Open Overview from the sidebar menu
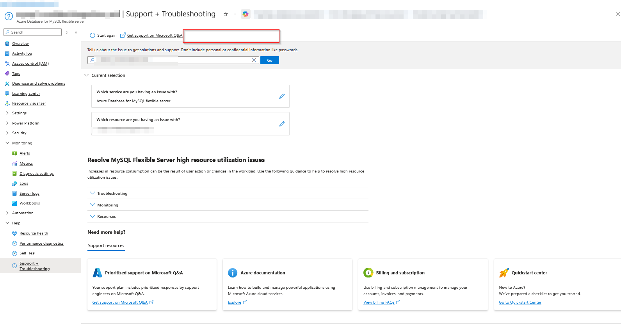 [20, 44]
